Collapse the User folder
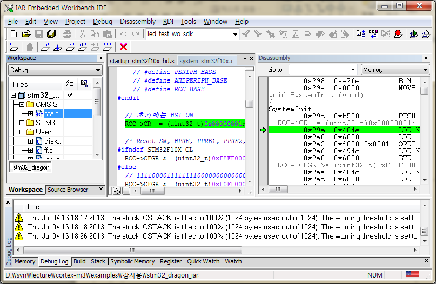The width and height of the screenshot is (436, 284). (22, 132)
